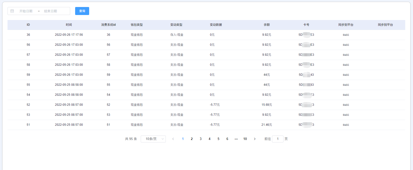Click the -5.77元 change amount in row 52
The image size is (413, 170).
coord(215,105)
